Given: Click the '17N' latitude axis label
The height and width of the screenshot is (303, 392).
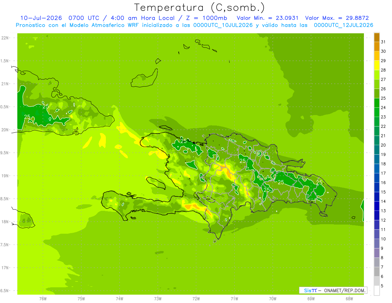Looking at the screenshot, I should [x=5, y=268].
